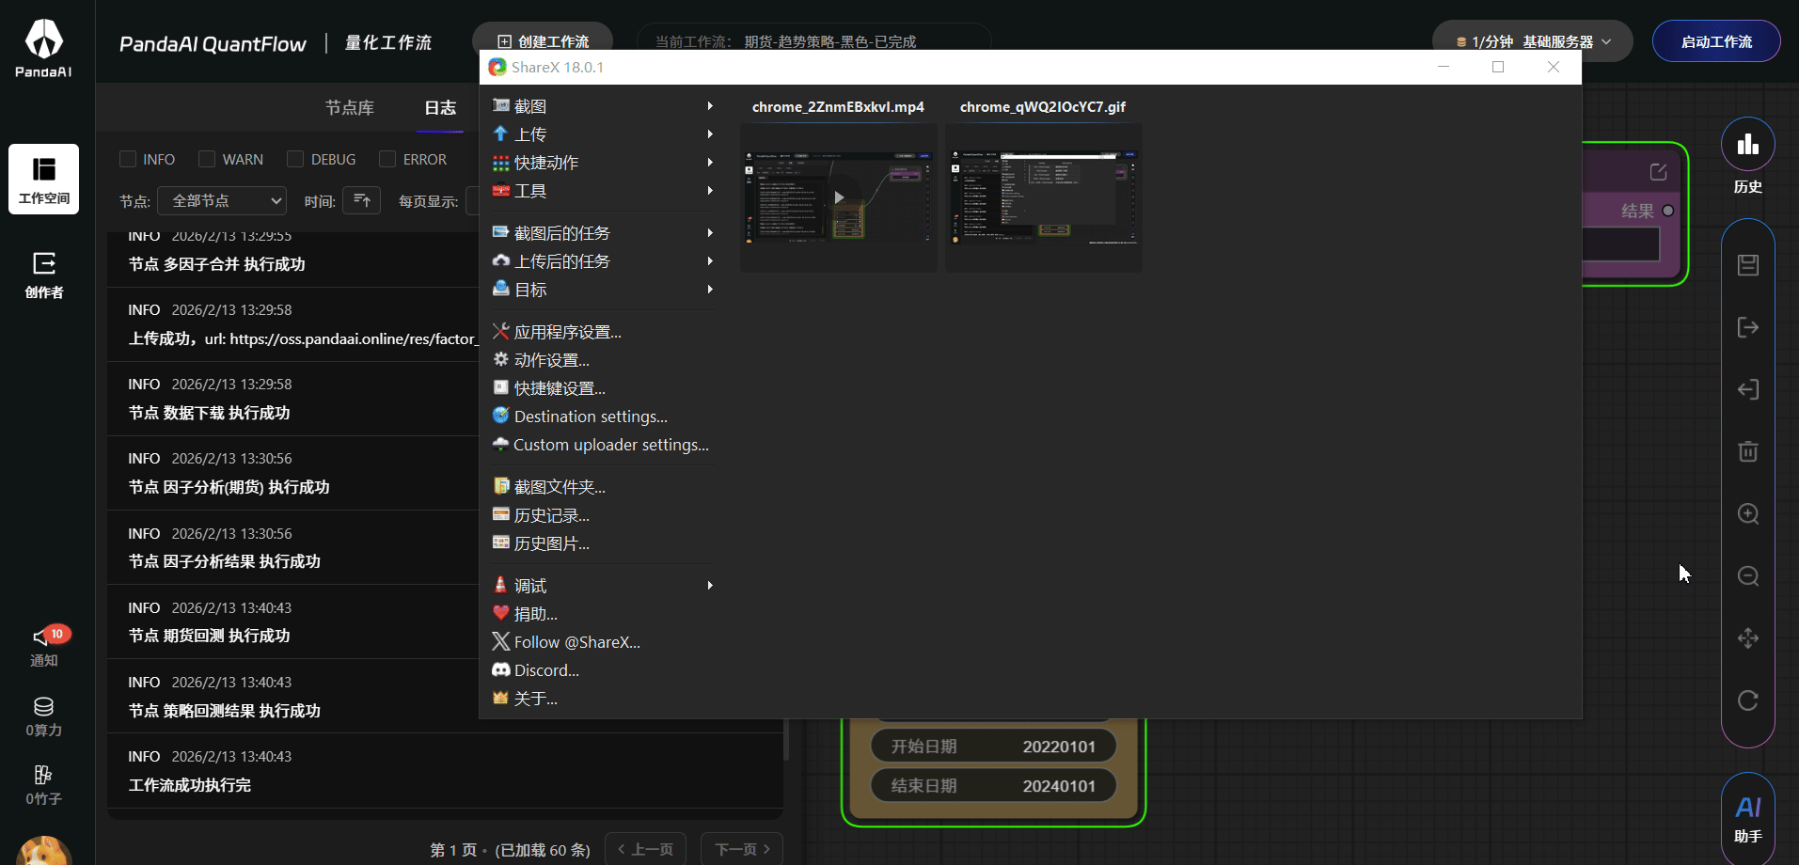Screen dimensions: 1799x865
Task: Click the 启动工作流 button
Action: pyautogui.click(x=1716, y=41)
